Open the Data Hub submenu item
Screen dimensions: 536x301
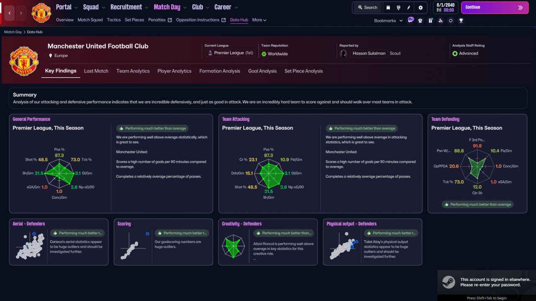(x=239, y=20)
